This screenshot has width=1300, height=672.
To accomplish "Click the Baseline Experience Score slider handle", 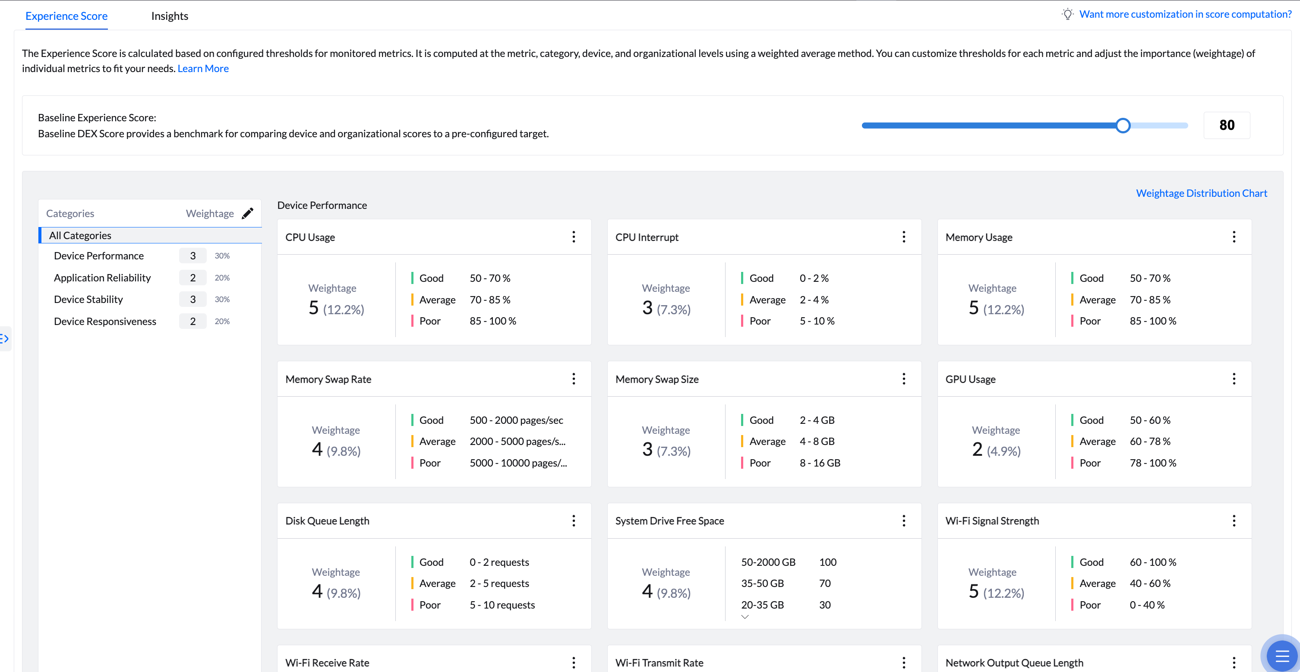I will click(x=1122, y=125).
